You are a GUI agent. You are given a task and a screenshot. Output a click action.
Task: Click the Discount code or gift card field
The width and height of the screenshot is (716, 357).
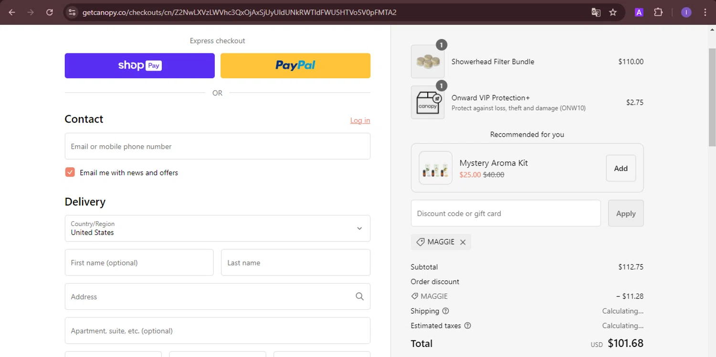[x=505, y=214]
